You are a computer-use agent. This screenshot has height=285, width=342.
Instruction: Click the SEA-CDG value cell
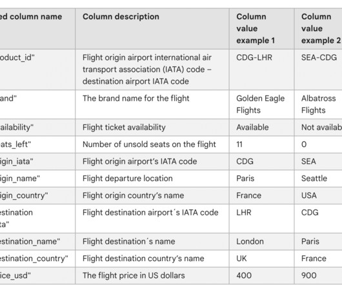(x=318, y=70)
